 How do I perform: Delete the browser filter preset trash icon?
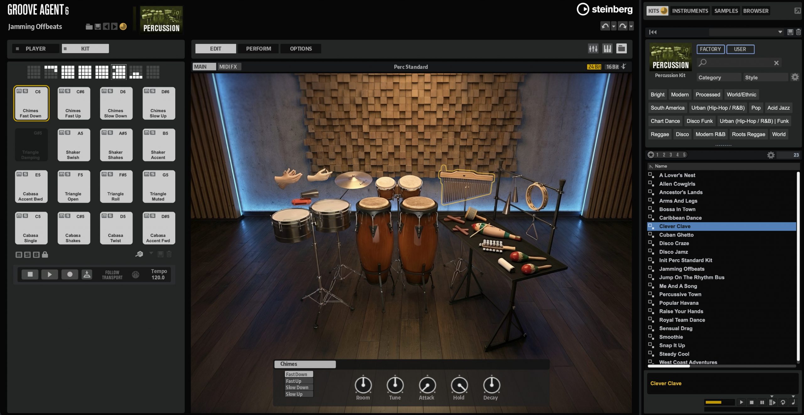coord(798,32)
